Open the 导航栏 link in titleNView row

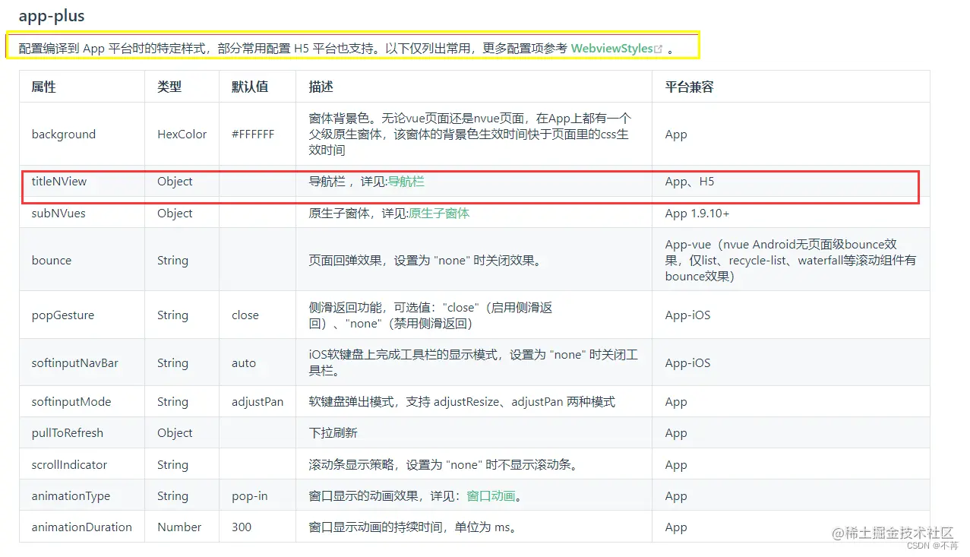406,182
